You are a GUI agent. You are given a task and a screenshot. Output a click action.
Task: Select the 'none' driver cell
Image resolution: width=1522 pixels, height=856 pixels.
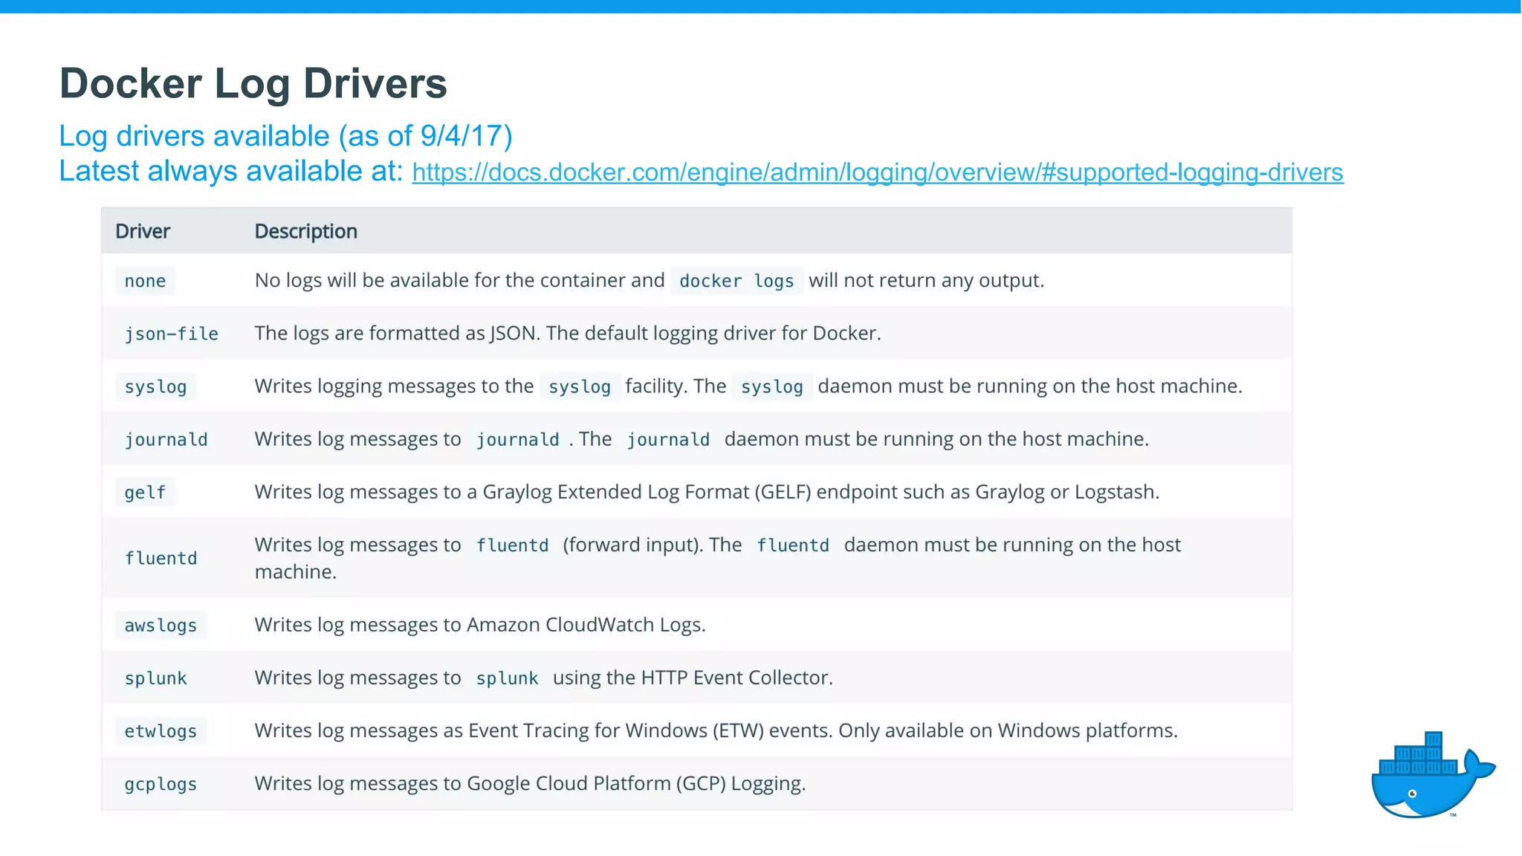pyautogui.click(x=146, y=281)
